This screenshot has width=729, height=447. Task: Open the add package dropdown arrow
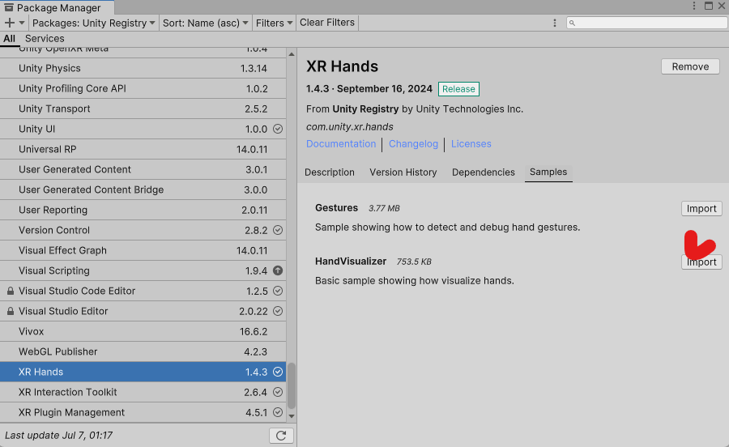tap(22, 23)
